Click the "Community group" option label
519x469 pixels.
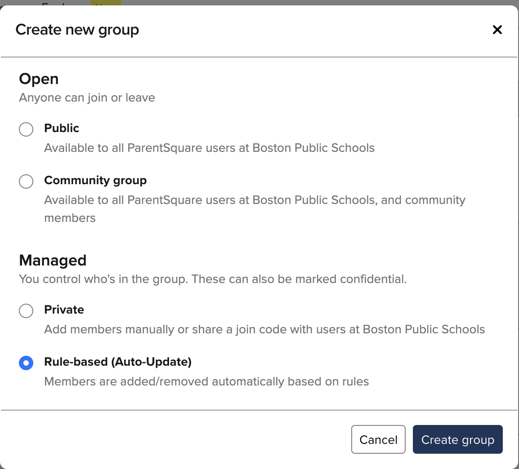click(x=95, y=181)
